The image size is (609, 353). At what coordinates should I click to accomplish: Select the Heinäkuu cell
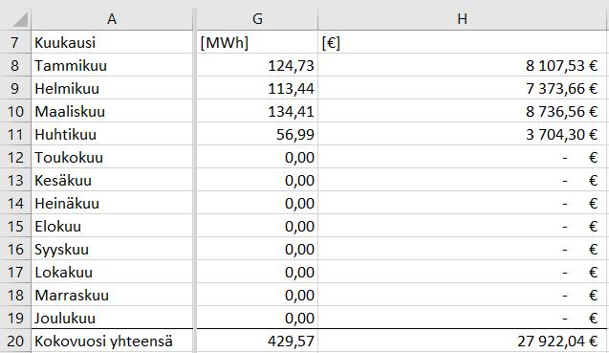coord(112,203)
